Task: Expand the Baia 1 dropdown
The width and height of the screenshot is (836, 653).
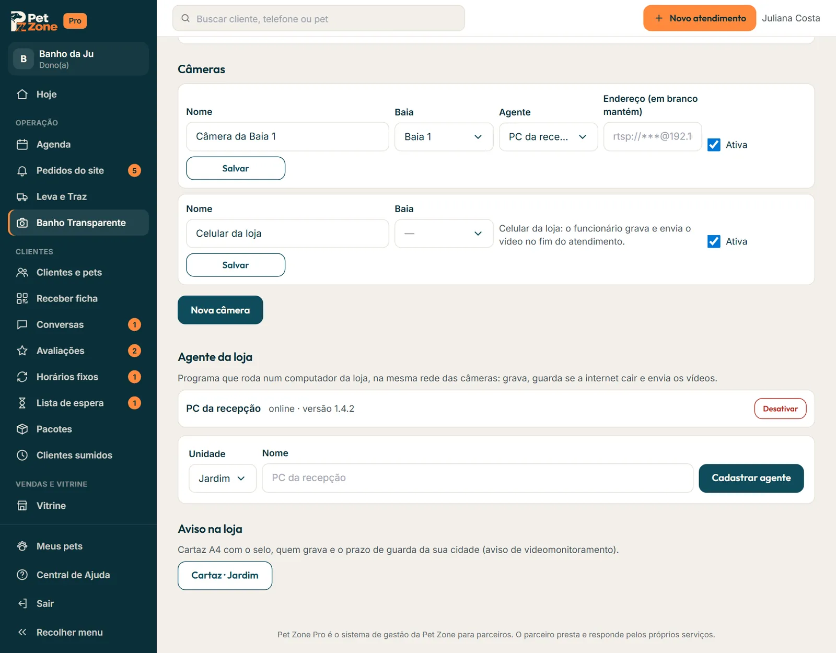Action: [444, 137]
